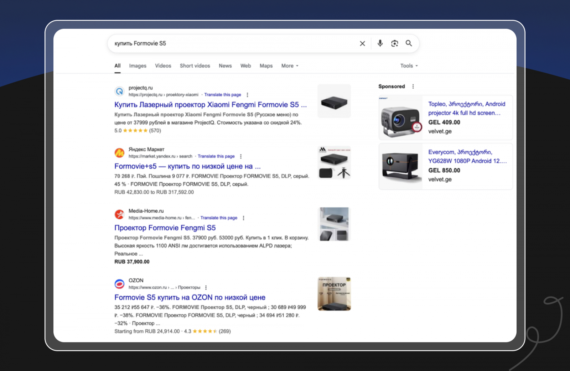Switch to the Images tab

coord(138,66)
